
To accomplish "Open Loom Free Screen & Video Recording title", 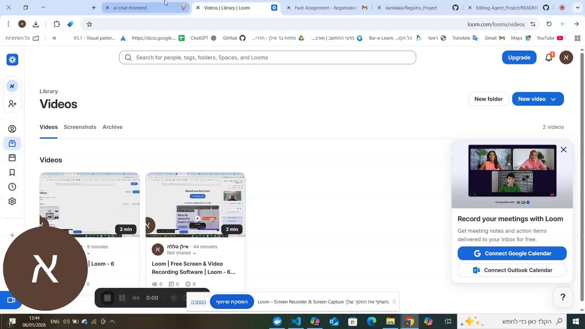I will (194, 268).
